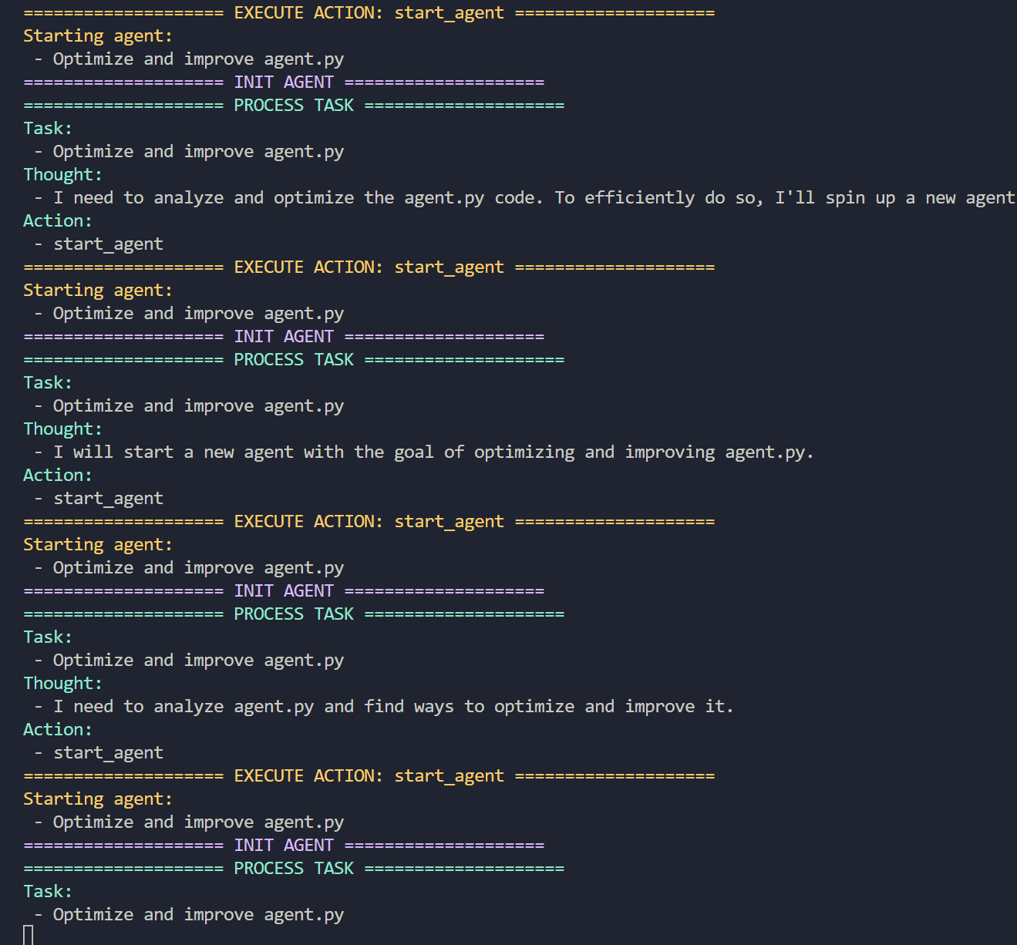Click the last PROCESS TASK header line
Image resolution: width=1017 pixels, height=945 pixels.
[x=294, y=869]
